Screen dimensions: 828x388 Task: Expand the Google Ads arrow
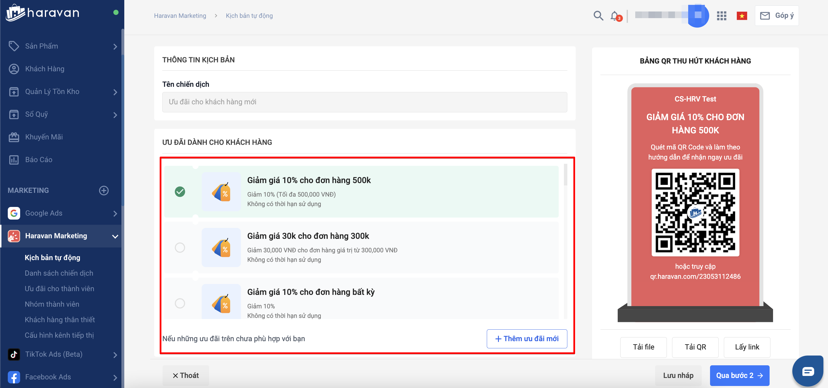coord(115,214)
